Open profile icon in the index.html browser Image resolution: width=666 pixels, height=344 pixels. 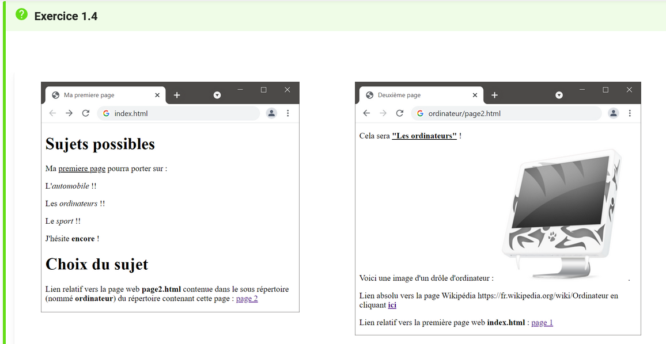tap(271, 113)
